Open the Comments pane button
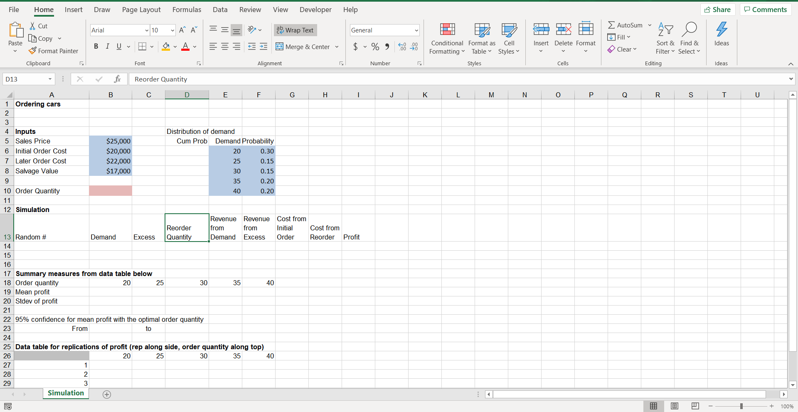 (x=766, y=10)
